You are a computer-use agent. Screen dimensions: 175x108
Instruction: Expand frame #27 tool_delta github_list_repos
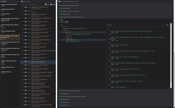point(115,91)
